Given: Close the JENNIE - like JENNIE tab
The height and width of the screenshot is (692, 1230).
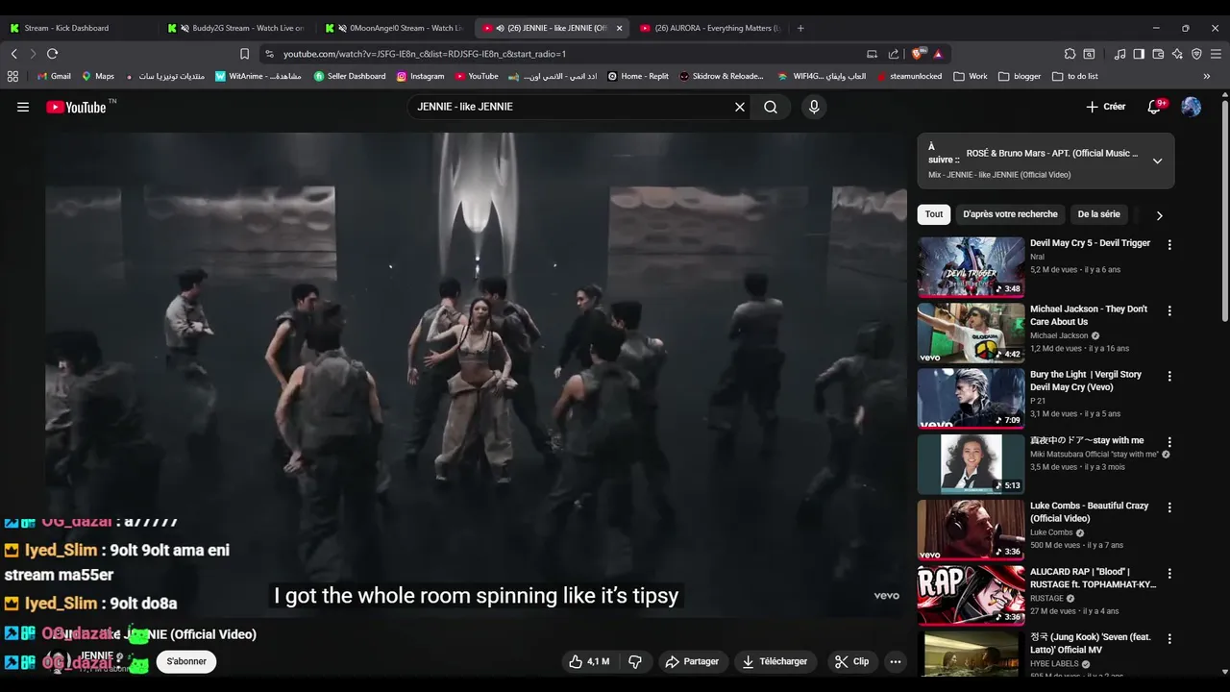Looking at the screenshot, I should coord(619,28).
